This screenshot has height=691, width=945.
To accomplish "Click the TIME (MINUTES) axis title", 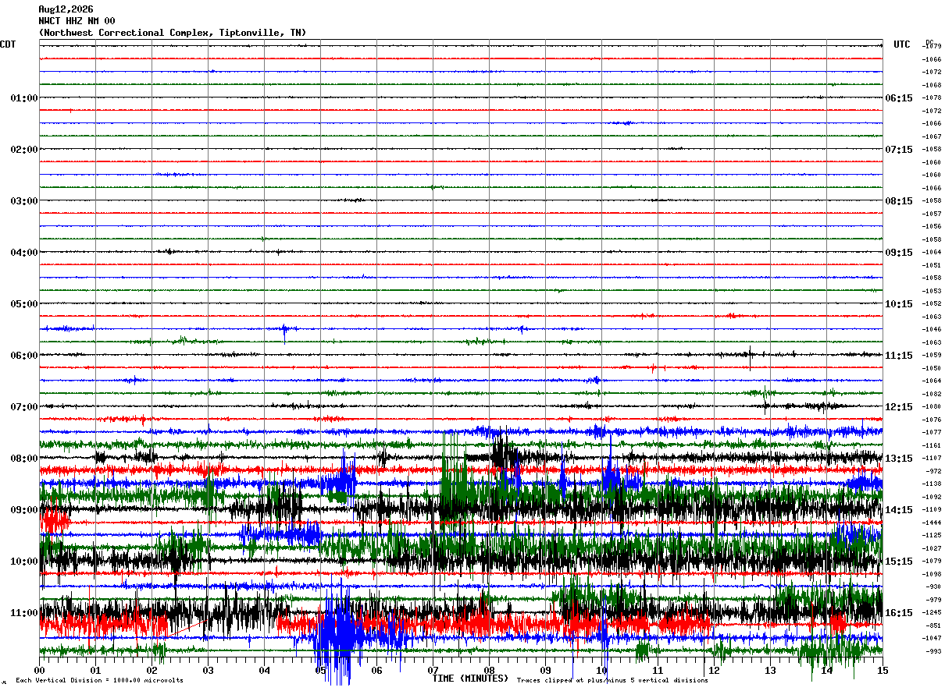I will point(470,679).
